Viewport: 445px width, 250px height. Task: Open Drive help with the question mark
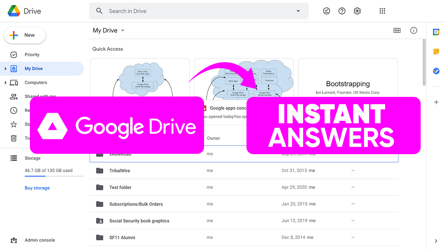click(x=342, y=11)
